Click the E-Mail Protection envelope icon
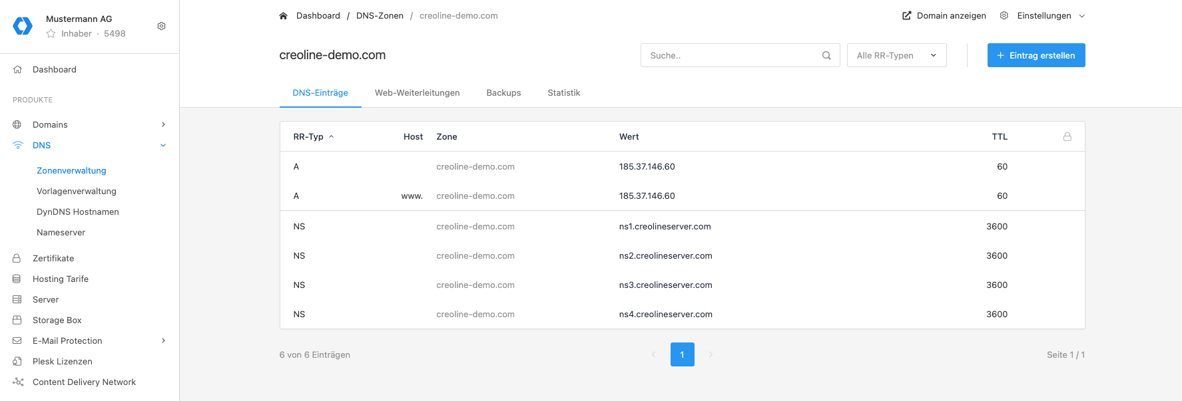 (x=17, y=340)
